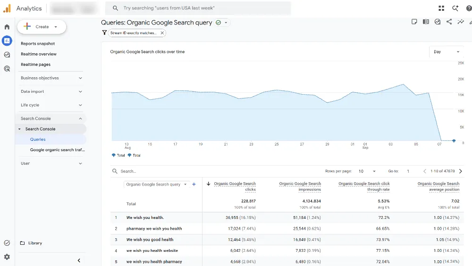Viewport: 472px width, 266px height.
Task: Sort by average position column
Action: (x=438, y=186)
